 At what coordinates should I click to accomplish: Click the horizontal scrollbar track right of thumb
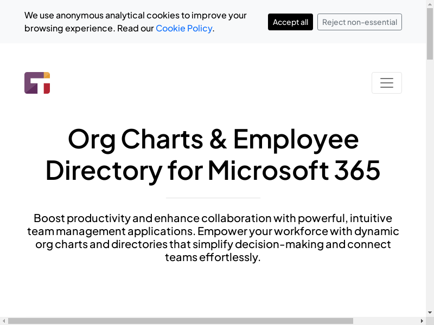(385, 321)
